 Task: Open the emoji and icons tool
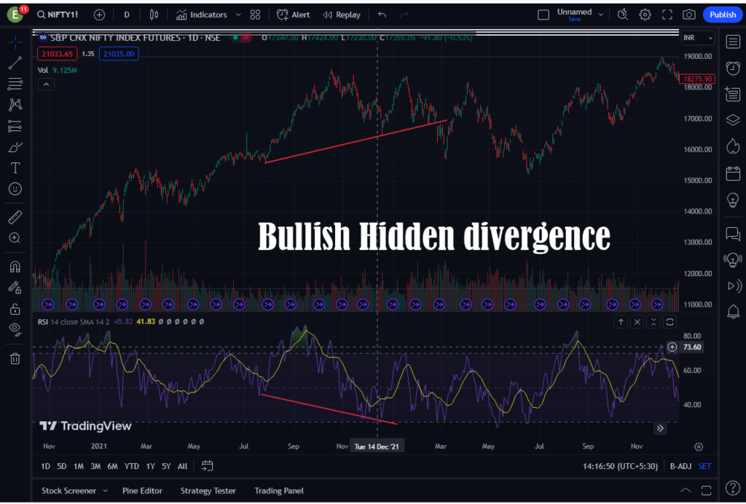point(15,189)
